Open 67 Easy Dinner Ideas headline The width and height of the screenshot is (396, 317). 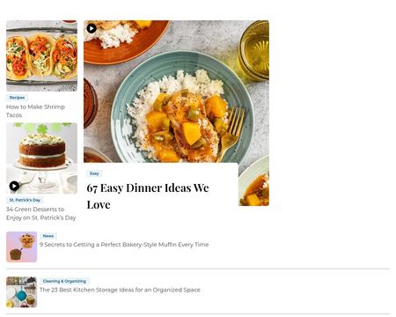(x=148, y=196)
